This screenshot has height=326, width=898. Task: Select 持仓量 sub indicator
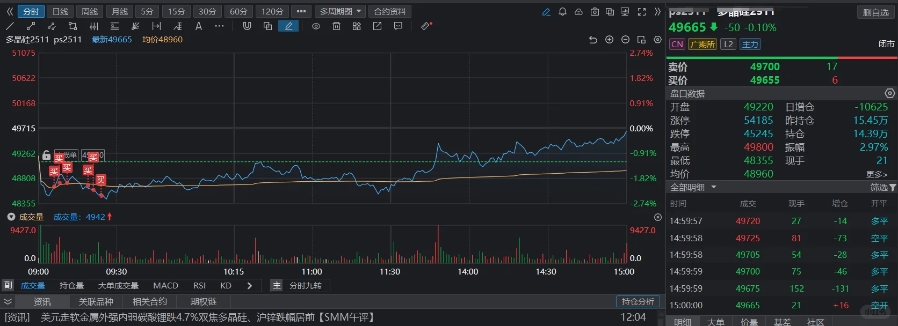click(x=71, y=286)
